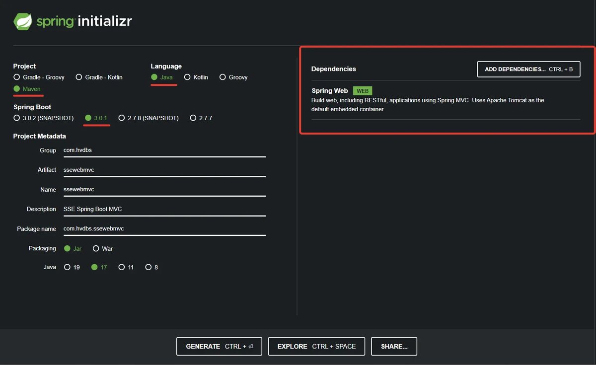Set packaging to Jar
Viewport: 596px width, 365px height.
pos(73,248)
